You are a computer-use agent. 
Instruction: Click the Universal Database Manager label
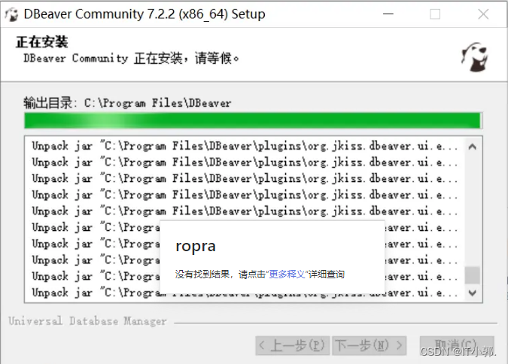pyautogui.click(x=87, y=321)
